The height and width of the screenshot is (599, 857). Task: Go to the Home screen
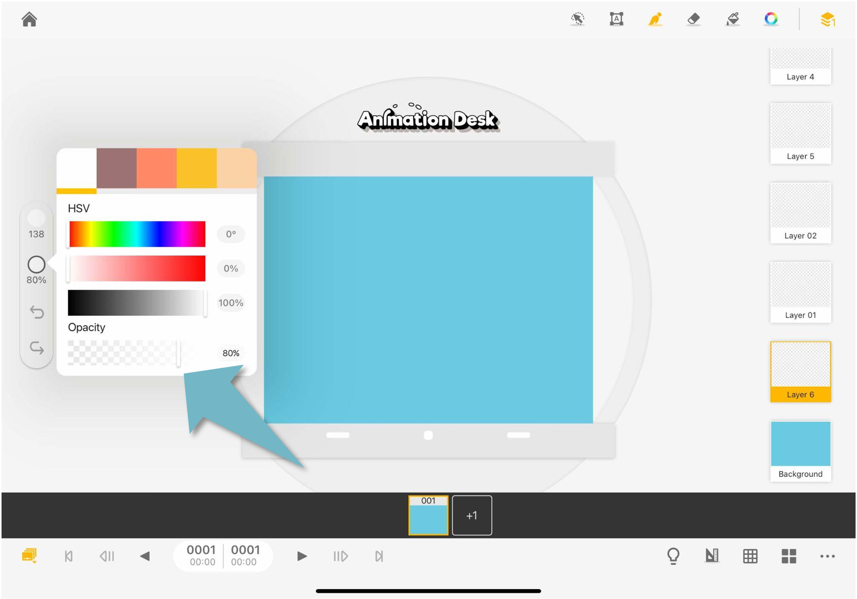point(29,19)
